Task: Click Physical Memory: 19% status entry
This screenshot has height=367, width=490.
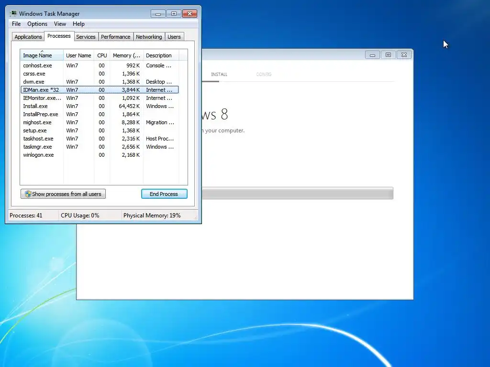Action: 152,216
